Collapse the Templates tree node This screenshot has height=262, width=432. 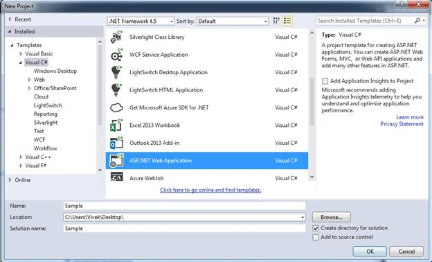[x=12, y=45]
